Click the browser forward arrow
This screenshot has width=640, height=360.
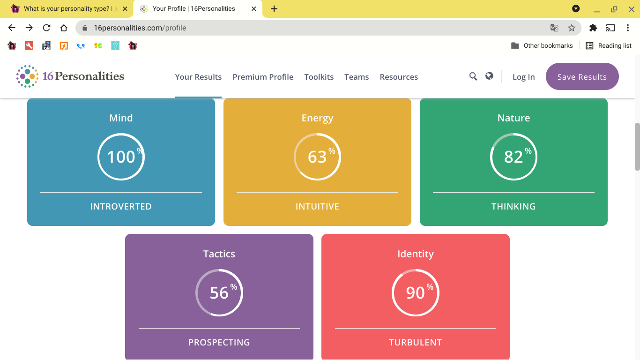pyautogui.click(x=29, y=28)
